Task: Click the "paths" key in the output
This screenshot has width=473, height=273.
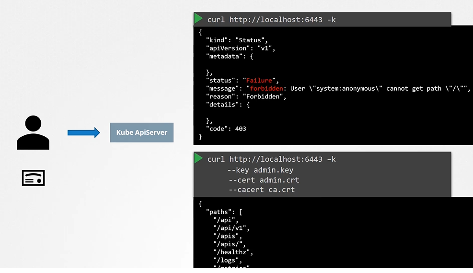Action: (x=219, y=212)
